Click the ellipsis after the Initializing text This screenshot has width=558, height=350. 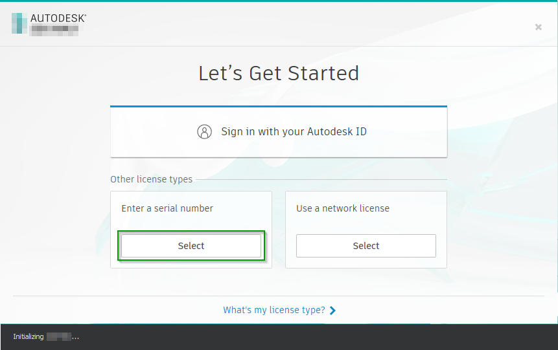tap(75, 337)
